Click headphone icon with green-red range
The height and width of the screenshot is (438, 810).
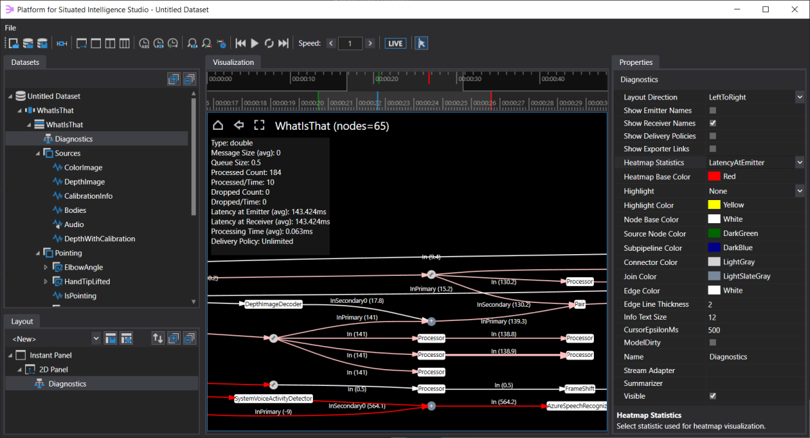click(x=207, y=43)
